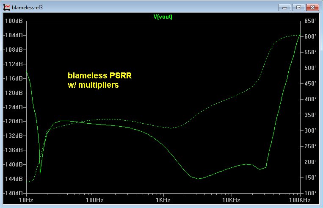Close the blameless-ef3 plot window
Screen dimensions: 323x208
pyautogui.click(x=312, y=8)
